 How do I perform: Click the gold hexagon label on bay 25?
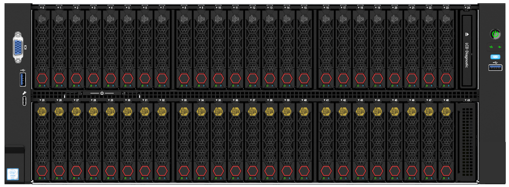coord(42,111)
